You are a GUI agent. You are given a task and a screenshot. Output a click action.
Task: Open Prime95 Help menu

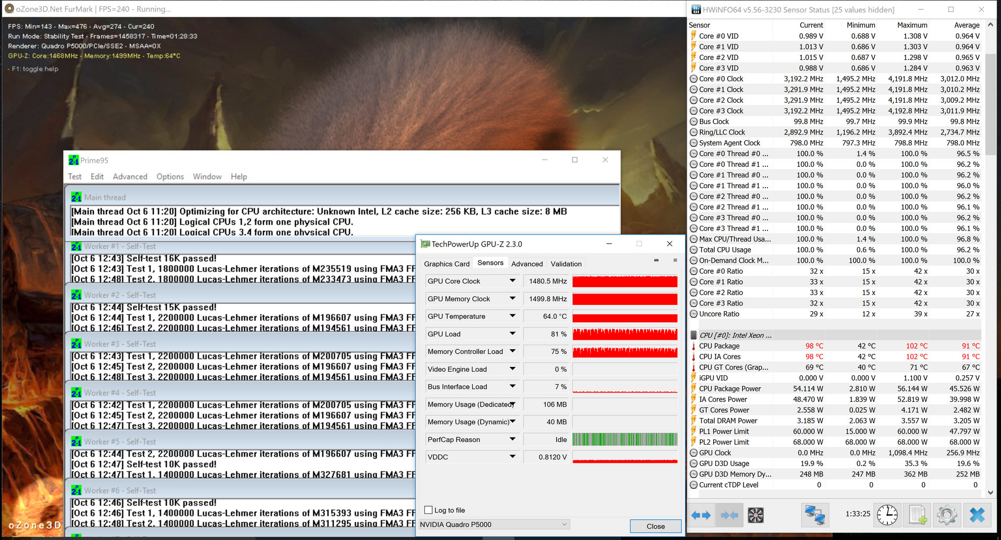239,177
